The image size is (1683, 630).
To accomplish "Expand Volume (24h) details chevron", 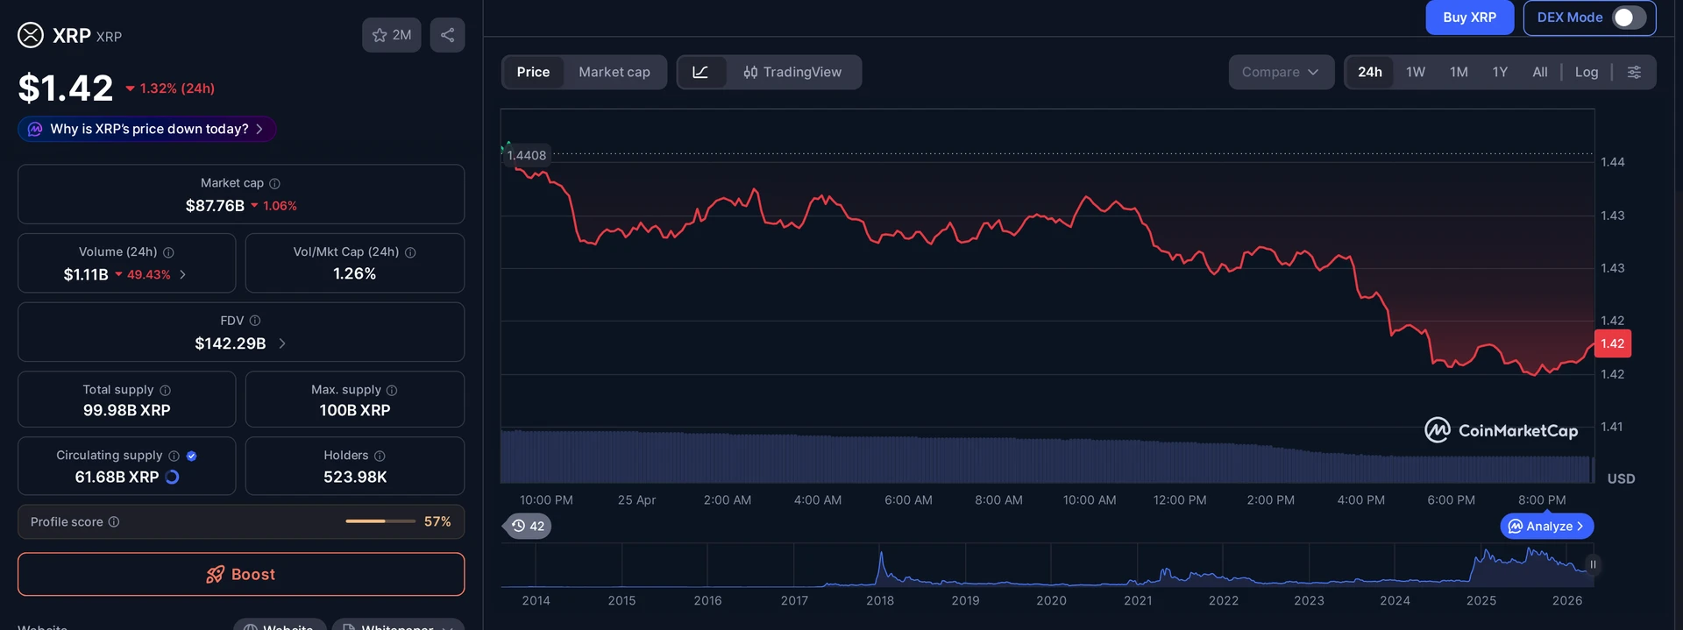I will [x=182, y=274].
